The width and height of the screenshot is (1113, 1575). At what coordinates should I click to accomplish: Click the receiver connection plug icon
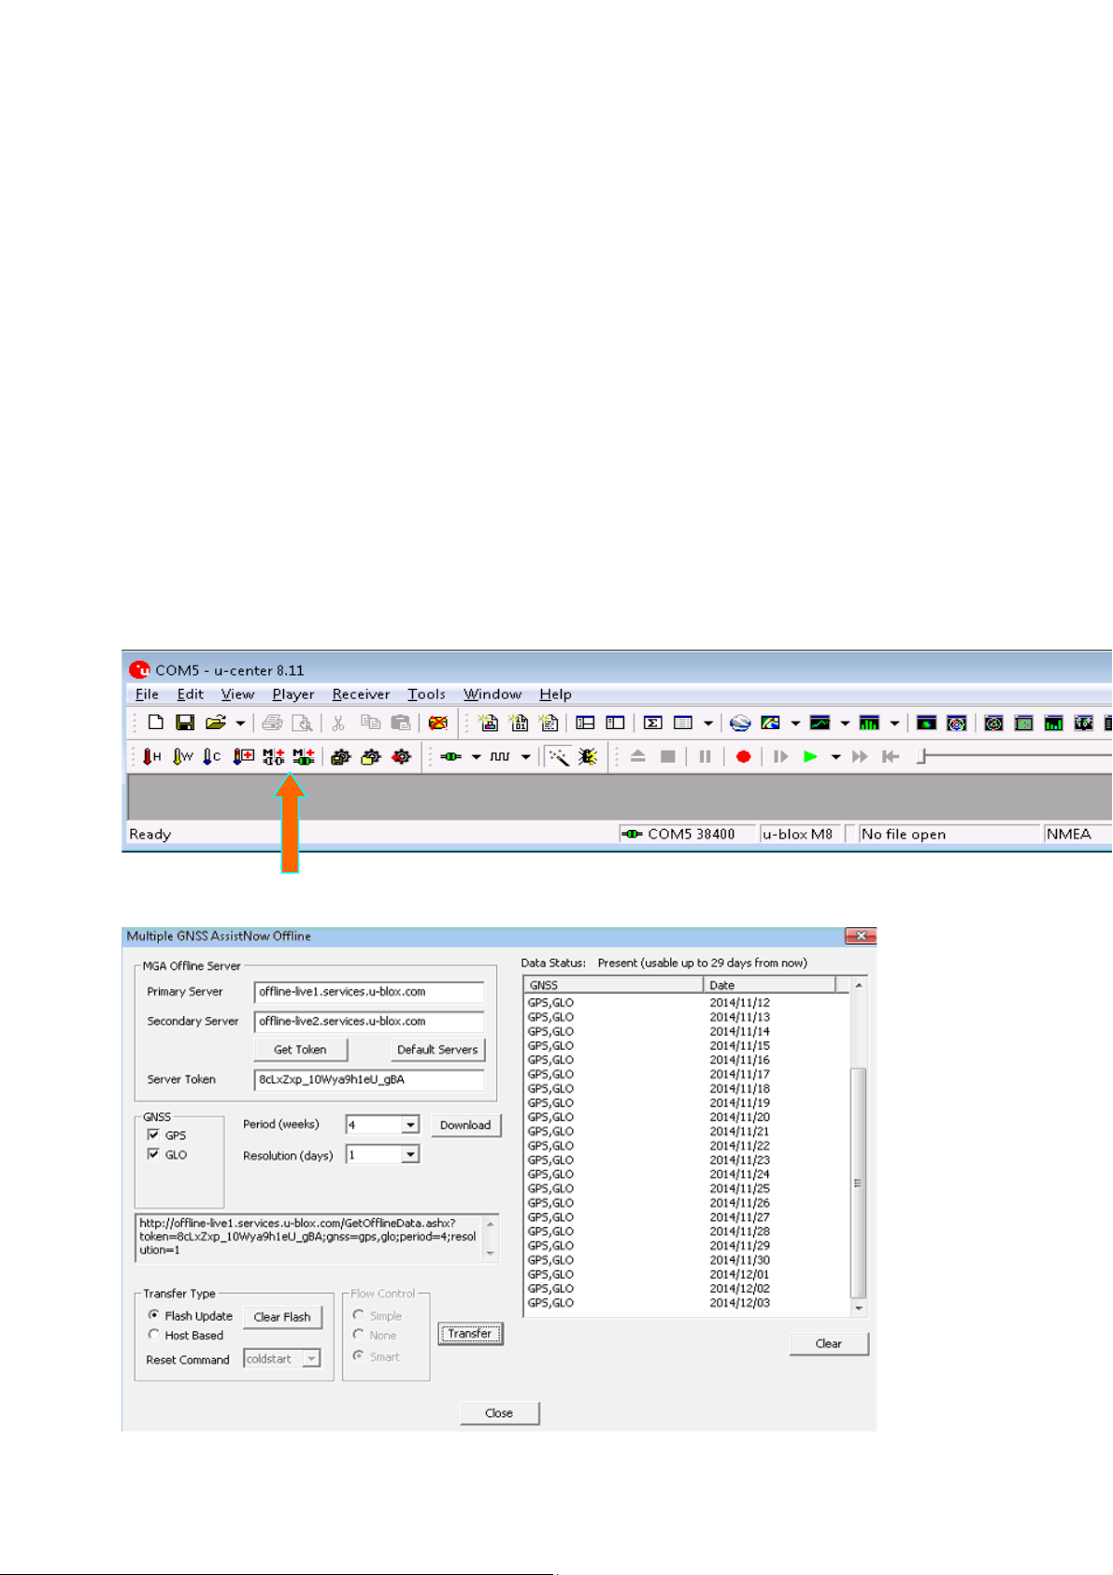click(450, 756)
